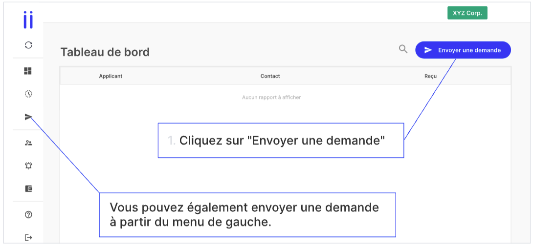Viewport: 533px width, 246px height.
Task: Open the history clock icon
Action: (28, 94)
